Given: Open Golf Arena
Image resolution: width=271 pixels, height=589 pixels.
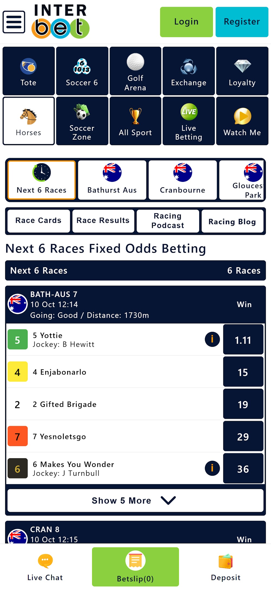Looking at the screenshot, I should 135,70.
